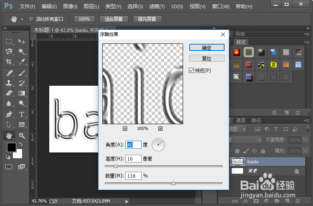Toggle lock transparent pixels icon
Screen dimensions: 313x206
237,151
